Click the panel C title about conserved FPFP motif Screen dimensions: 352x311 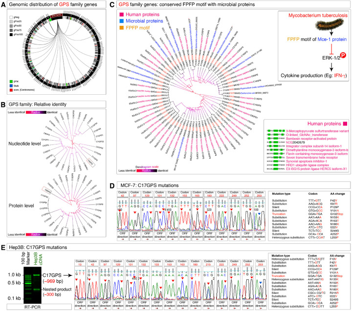pos(187,4)
